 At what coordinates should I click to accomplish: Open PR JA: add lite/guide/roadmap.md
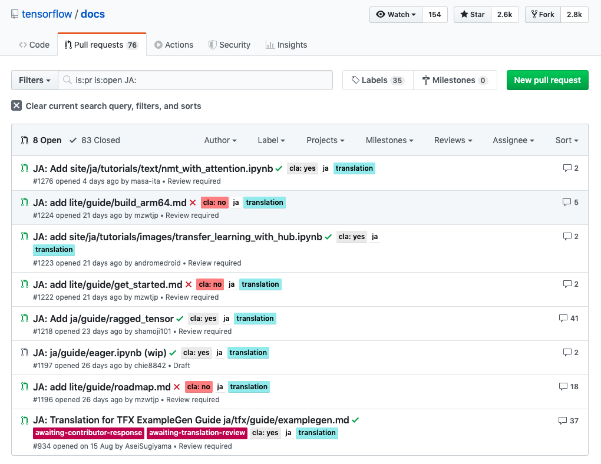[102, 387]
